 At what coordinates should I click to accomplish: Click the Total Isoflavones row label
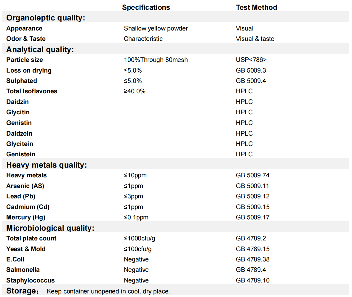point(32,91)
